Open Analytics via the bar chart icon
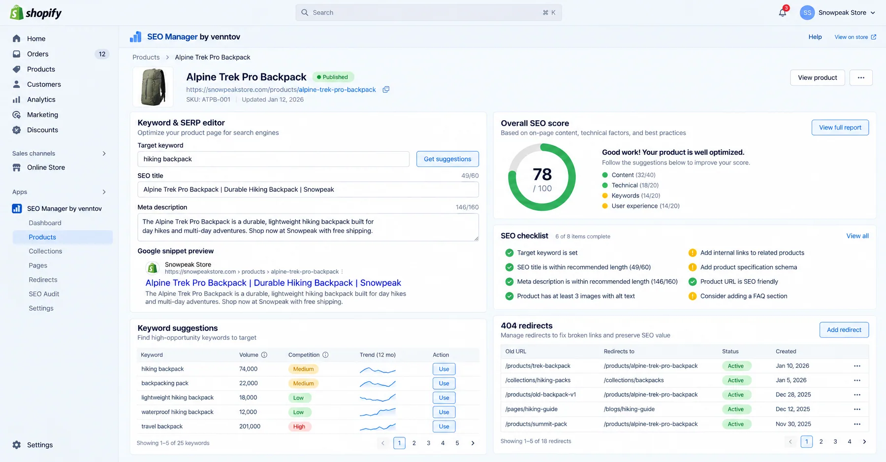 tap(17, 99)
